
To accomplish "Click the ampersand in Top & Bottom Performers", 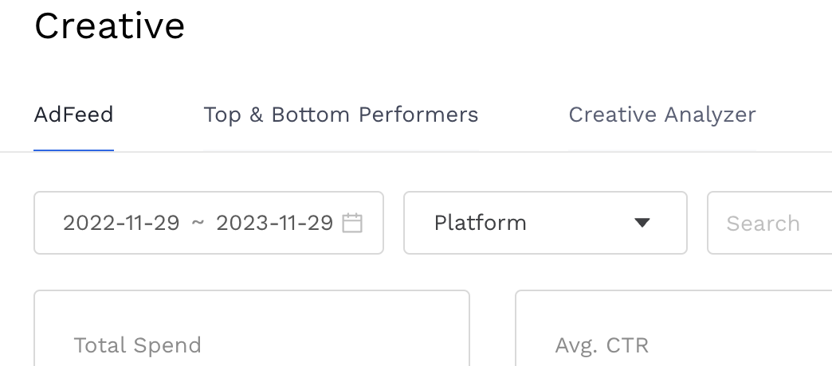I will click(x=257, y=115).
